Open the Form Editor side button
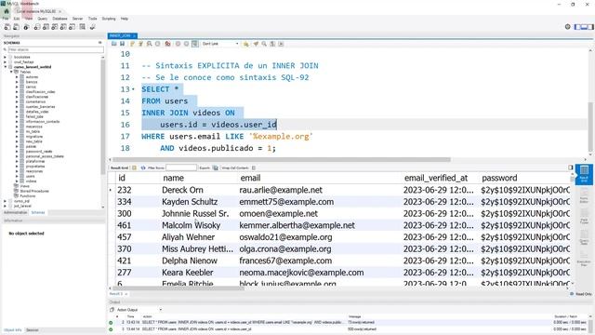The image size is (595, 335). pos(584,196)
